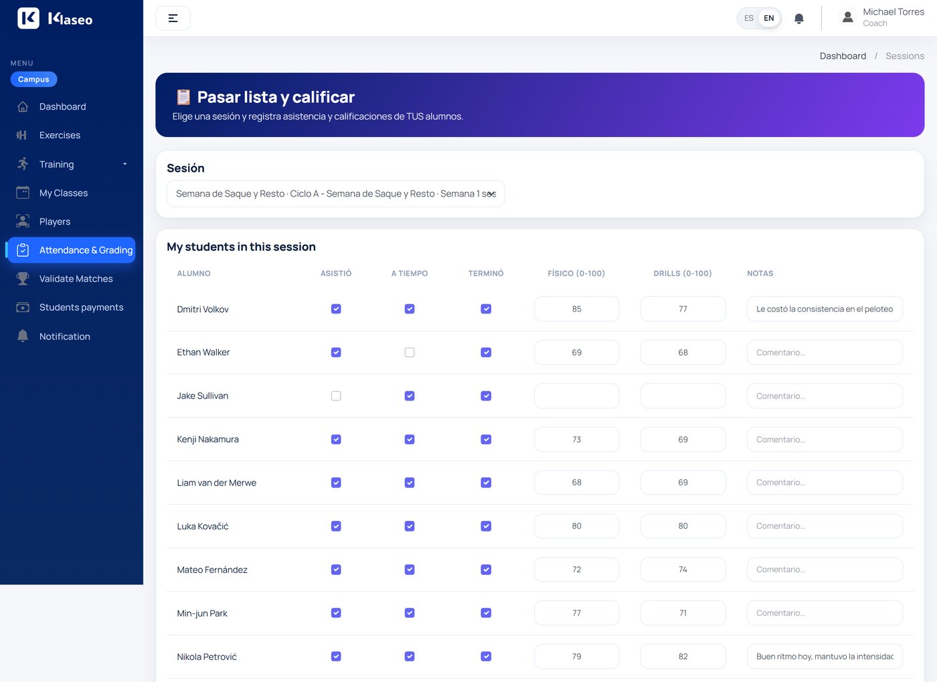Click Físico score field for Dmitri Volkov
Image resolution: width=937 pixels, height=682 pixels.
pyautogui.click(x=576, y=309)
